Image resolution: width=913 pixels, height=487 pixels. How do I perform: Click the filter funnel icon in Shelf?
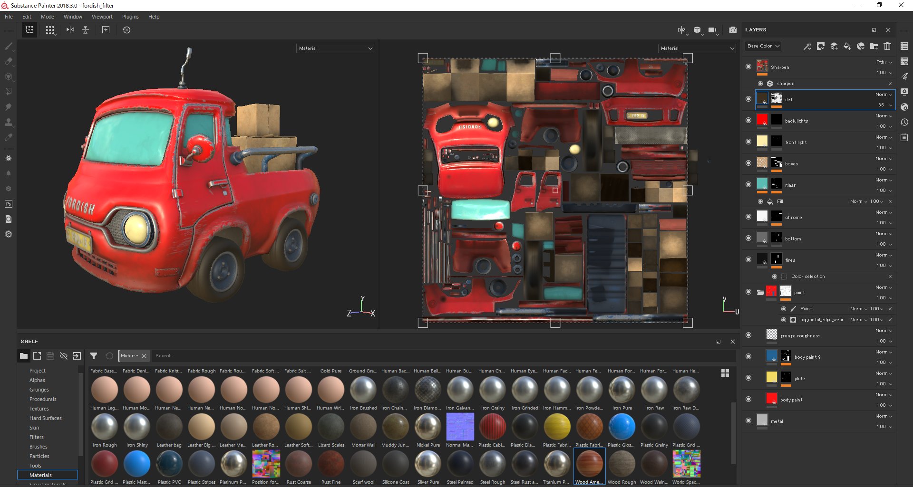coord(94,356)
